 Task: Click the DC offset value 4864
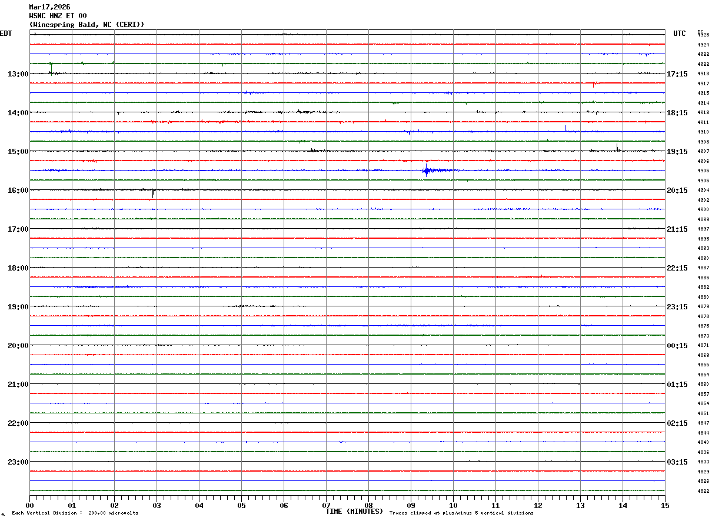point(703,375)
